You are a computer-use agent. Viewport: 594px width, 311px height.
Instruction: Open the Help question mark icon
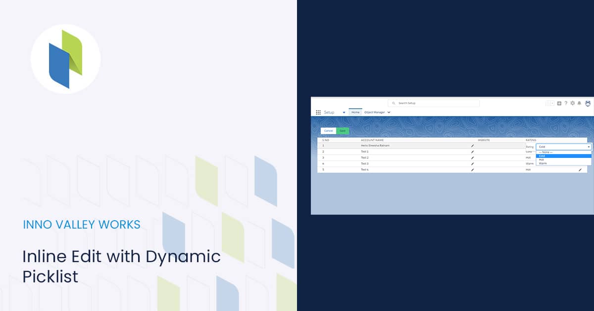[566, 103]
